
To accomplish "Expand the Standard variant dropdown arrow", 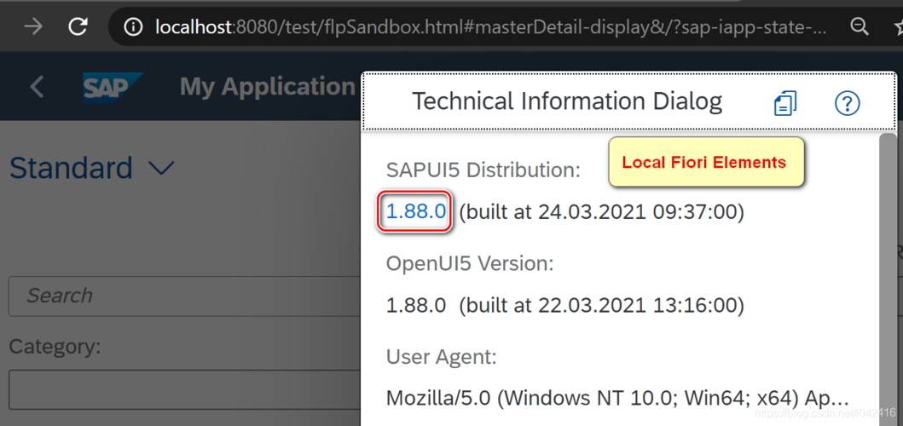I will pos(161,168).
